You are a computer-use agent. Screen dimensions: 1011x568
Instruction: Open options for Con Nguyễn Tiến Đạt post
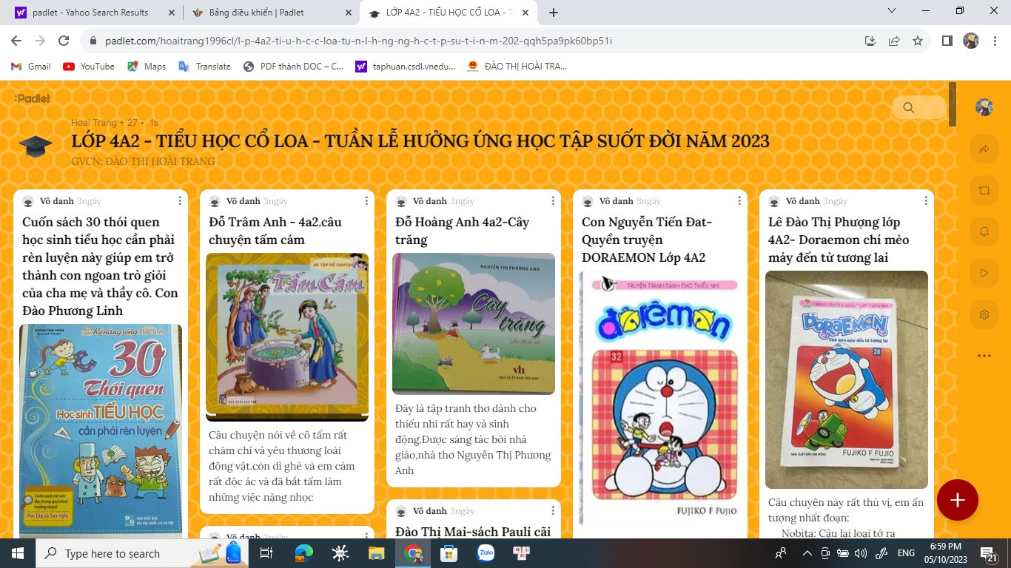click(739, 201)
